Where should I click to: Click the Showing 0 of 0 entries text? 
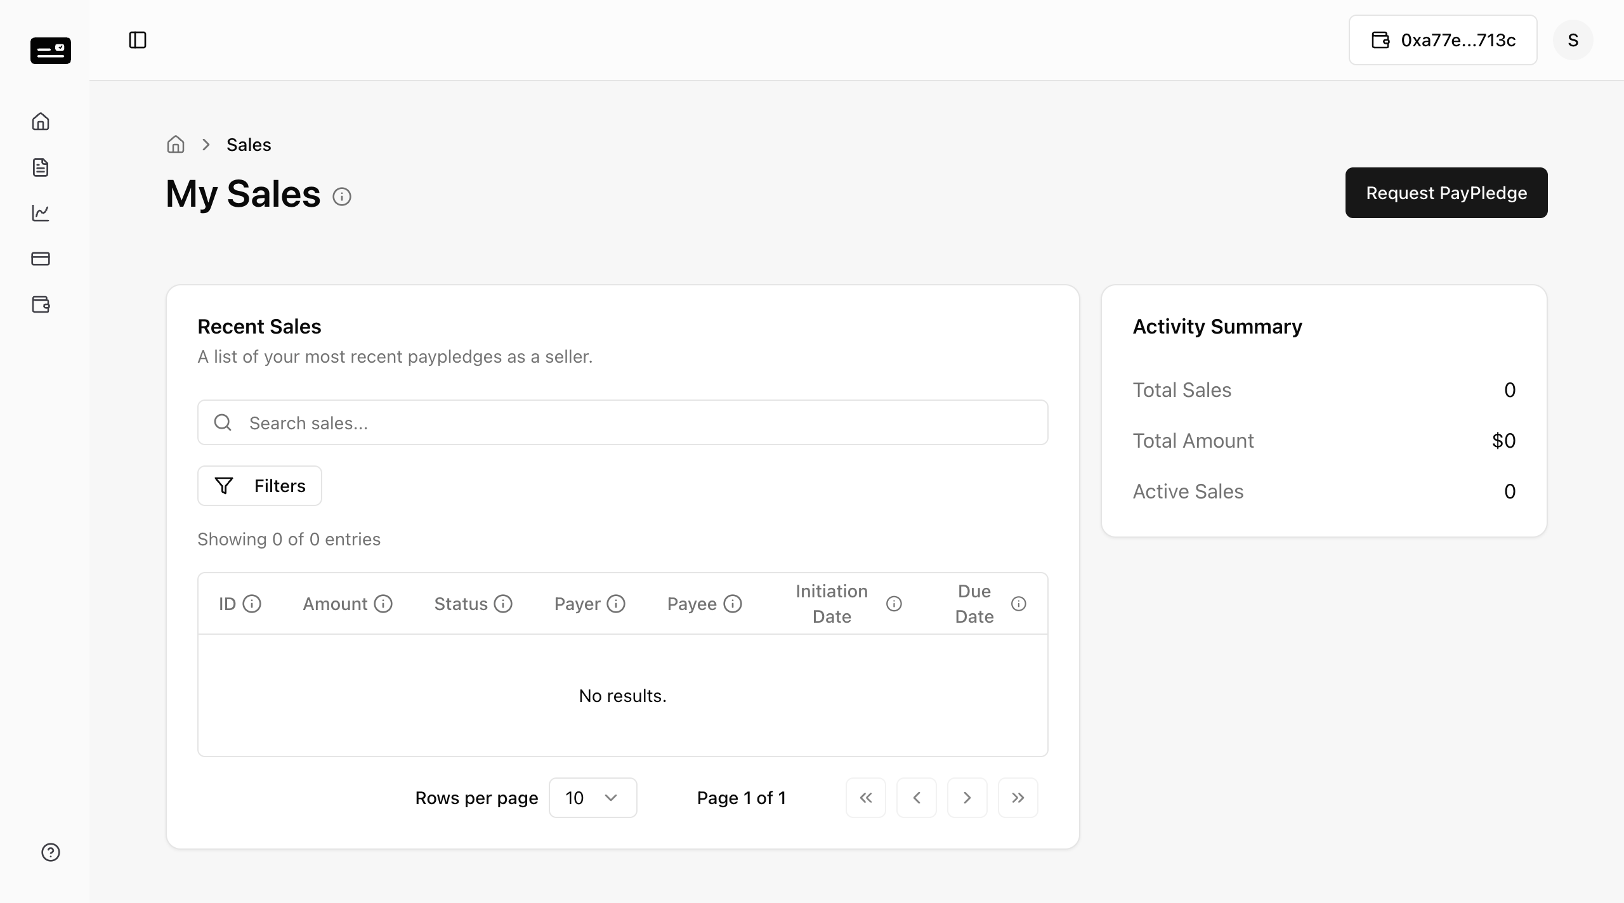(x=289, y=539)
